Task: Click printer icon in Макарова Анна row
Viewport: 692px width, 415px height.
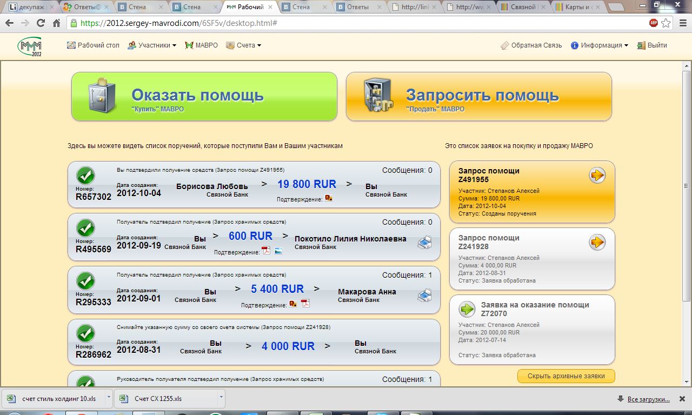Action: coord(424,296)
